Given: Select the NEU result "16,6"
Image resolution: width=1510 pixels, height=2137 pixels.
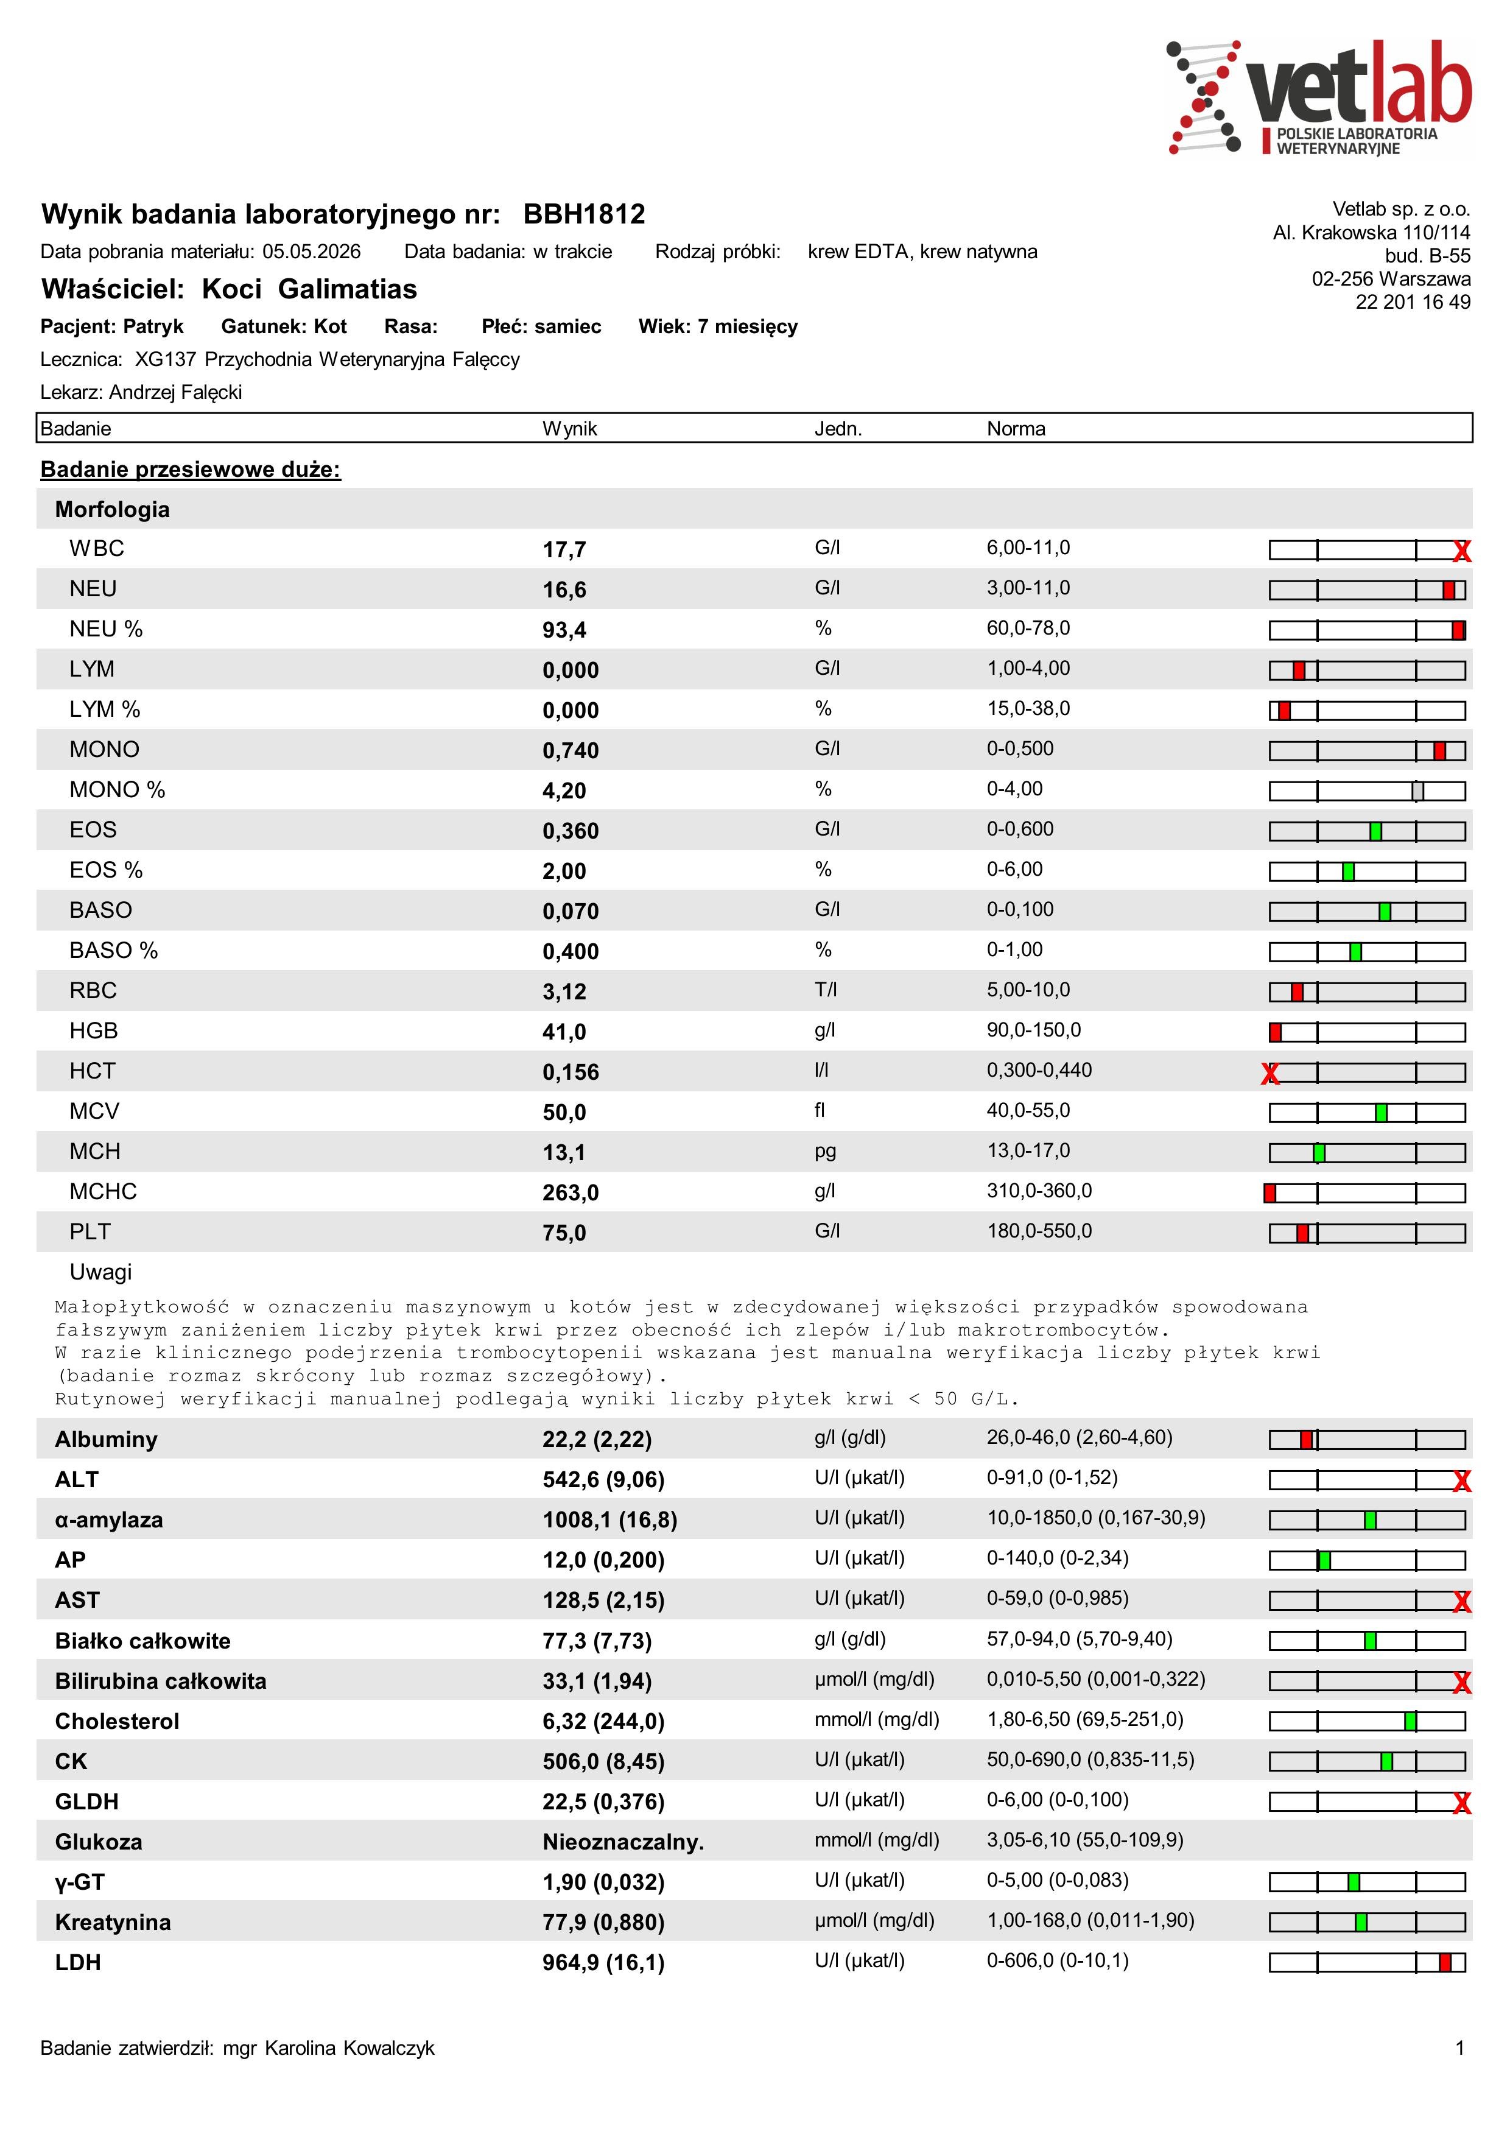Looking at the screenshot, I should point(565,590).
